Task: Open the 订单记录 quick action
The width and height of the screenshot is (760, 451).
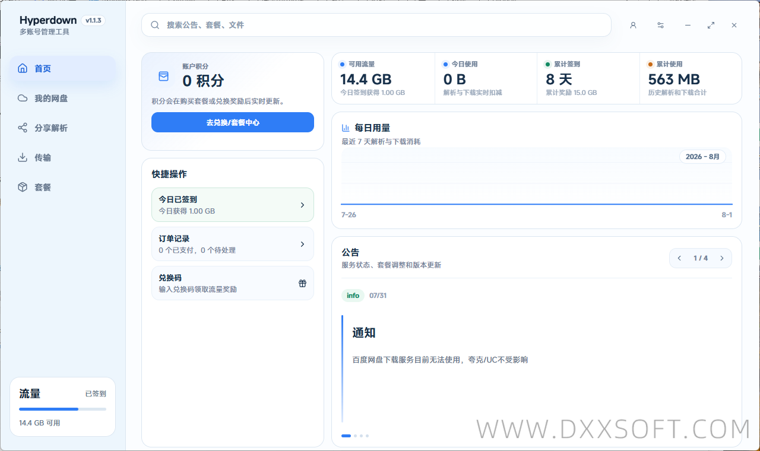Action: pos(233,244)
